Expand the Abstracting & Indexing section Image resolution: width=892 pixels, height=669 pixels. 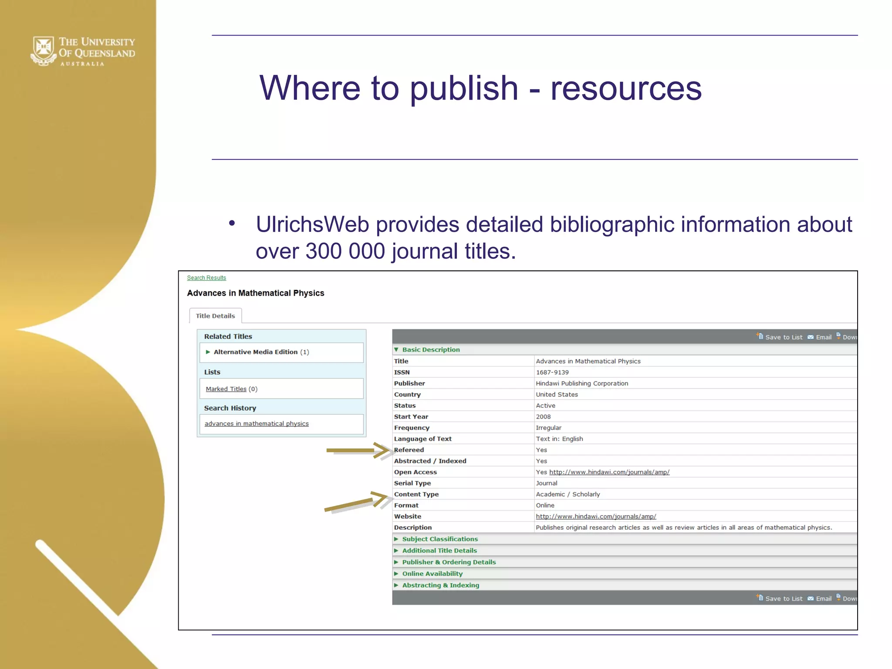[396, 585]
